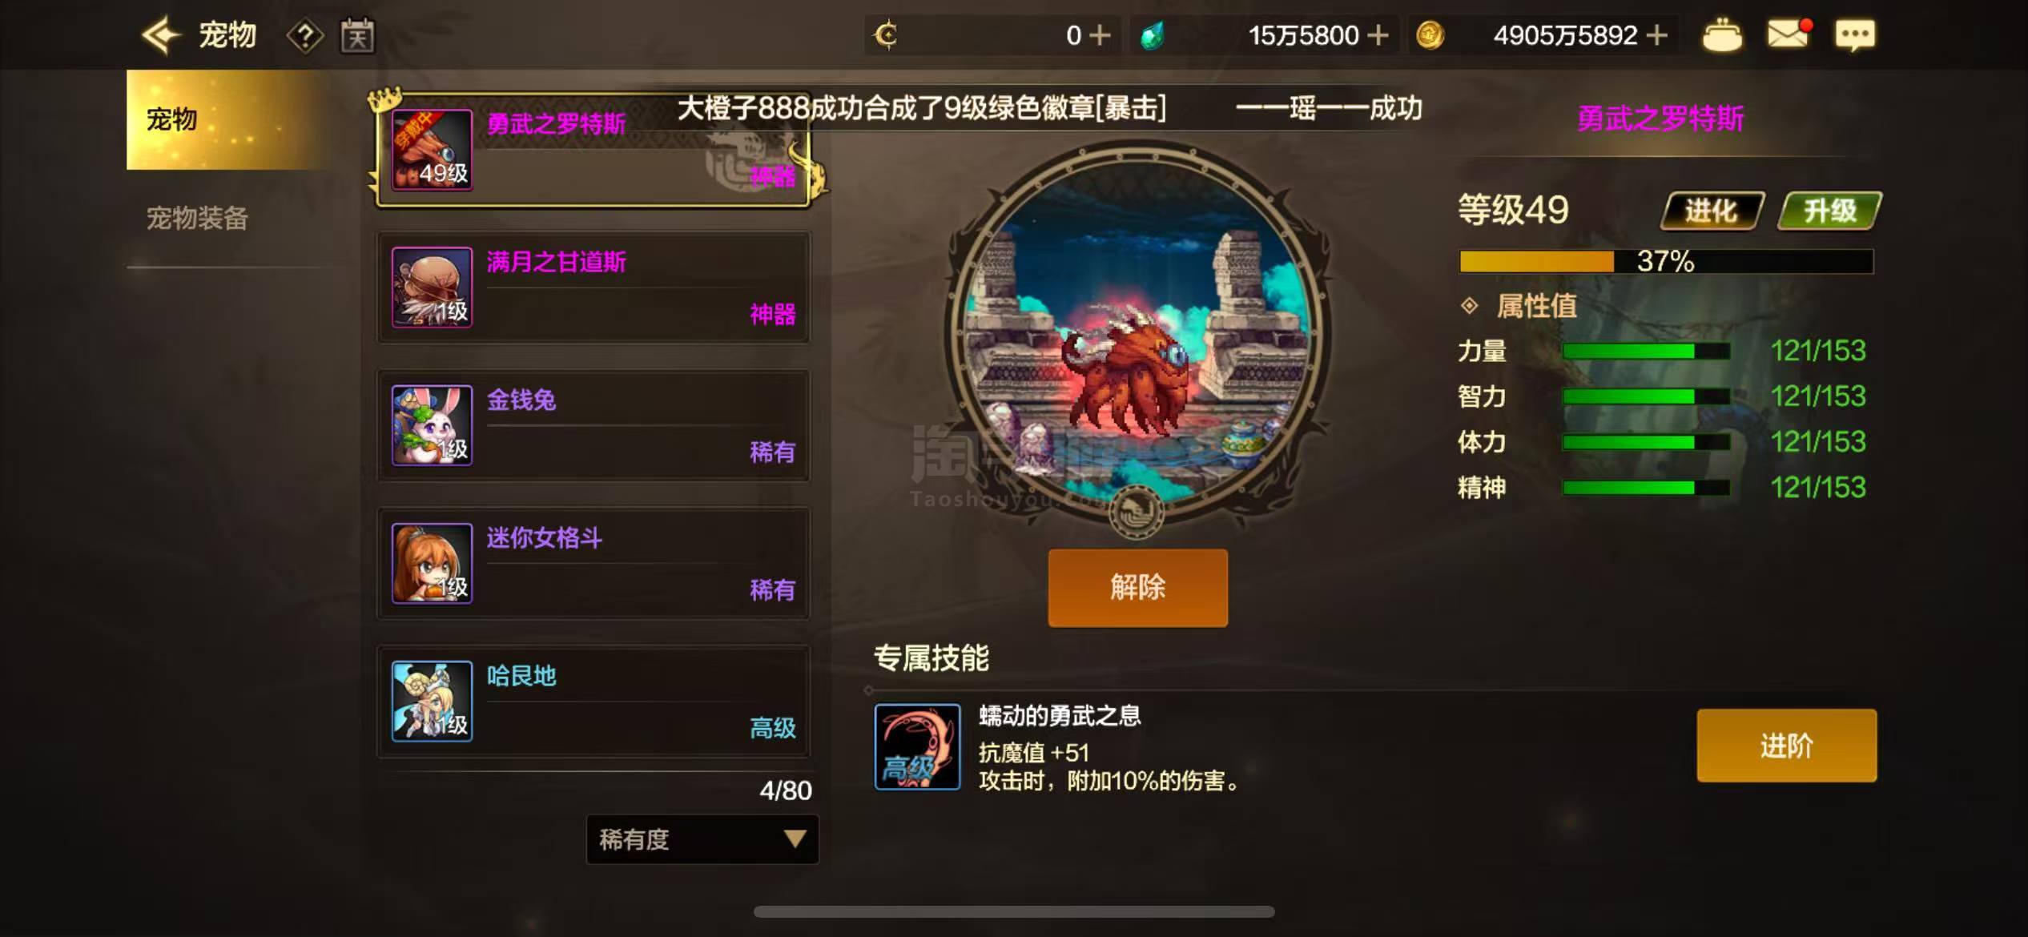Click the 进阶 advance button
Viewport: 2028px width, 937px height.
(x=1786, y=746)
